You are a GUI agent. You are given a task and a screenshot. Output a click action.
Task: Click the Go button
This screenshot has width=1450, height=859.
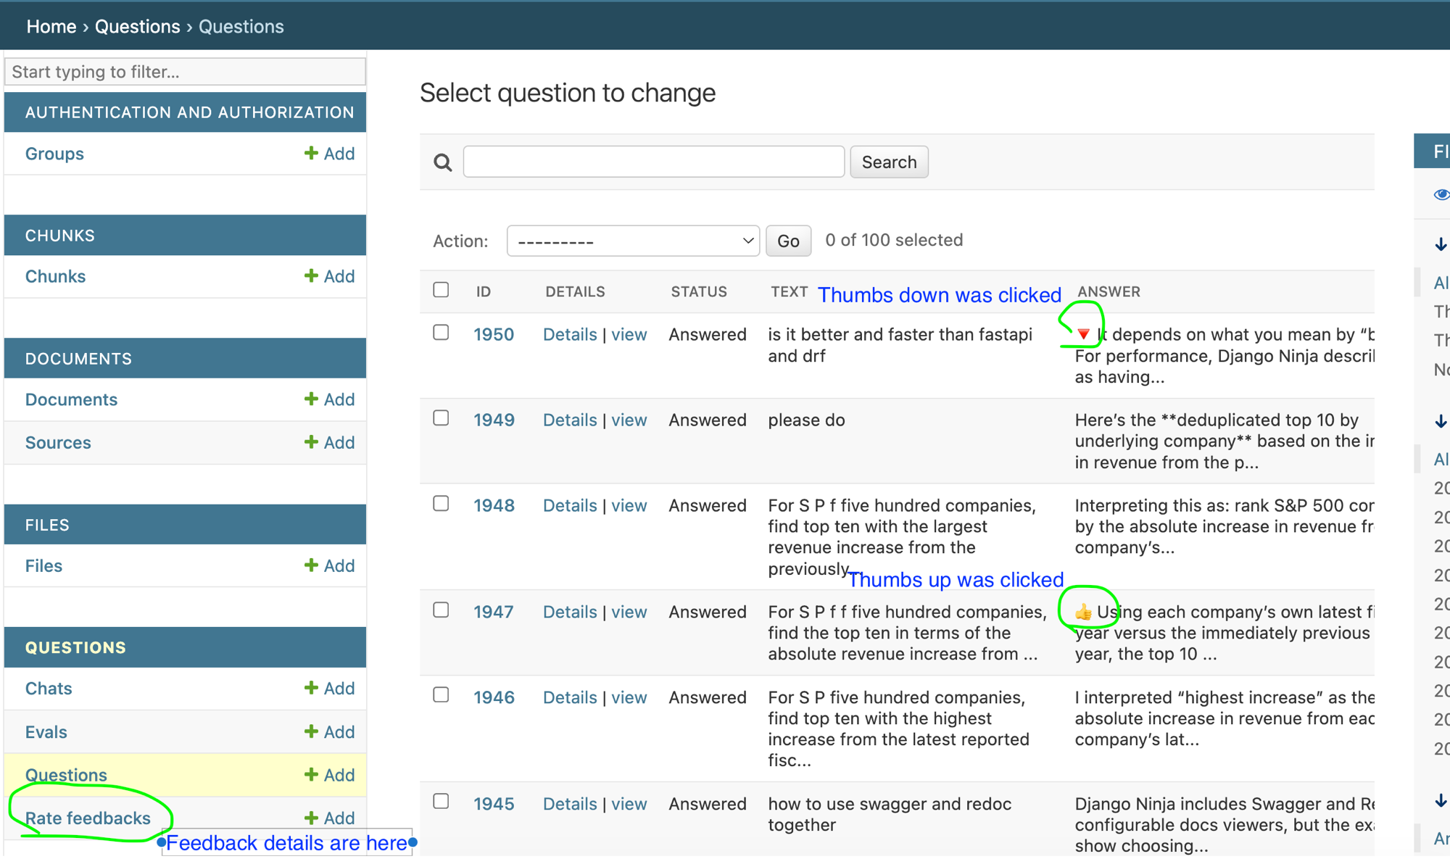788,241
